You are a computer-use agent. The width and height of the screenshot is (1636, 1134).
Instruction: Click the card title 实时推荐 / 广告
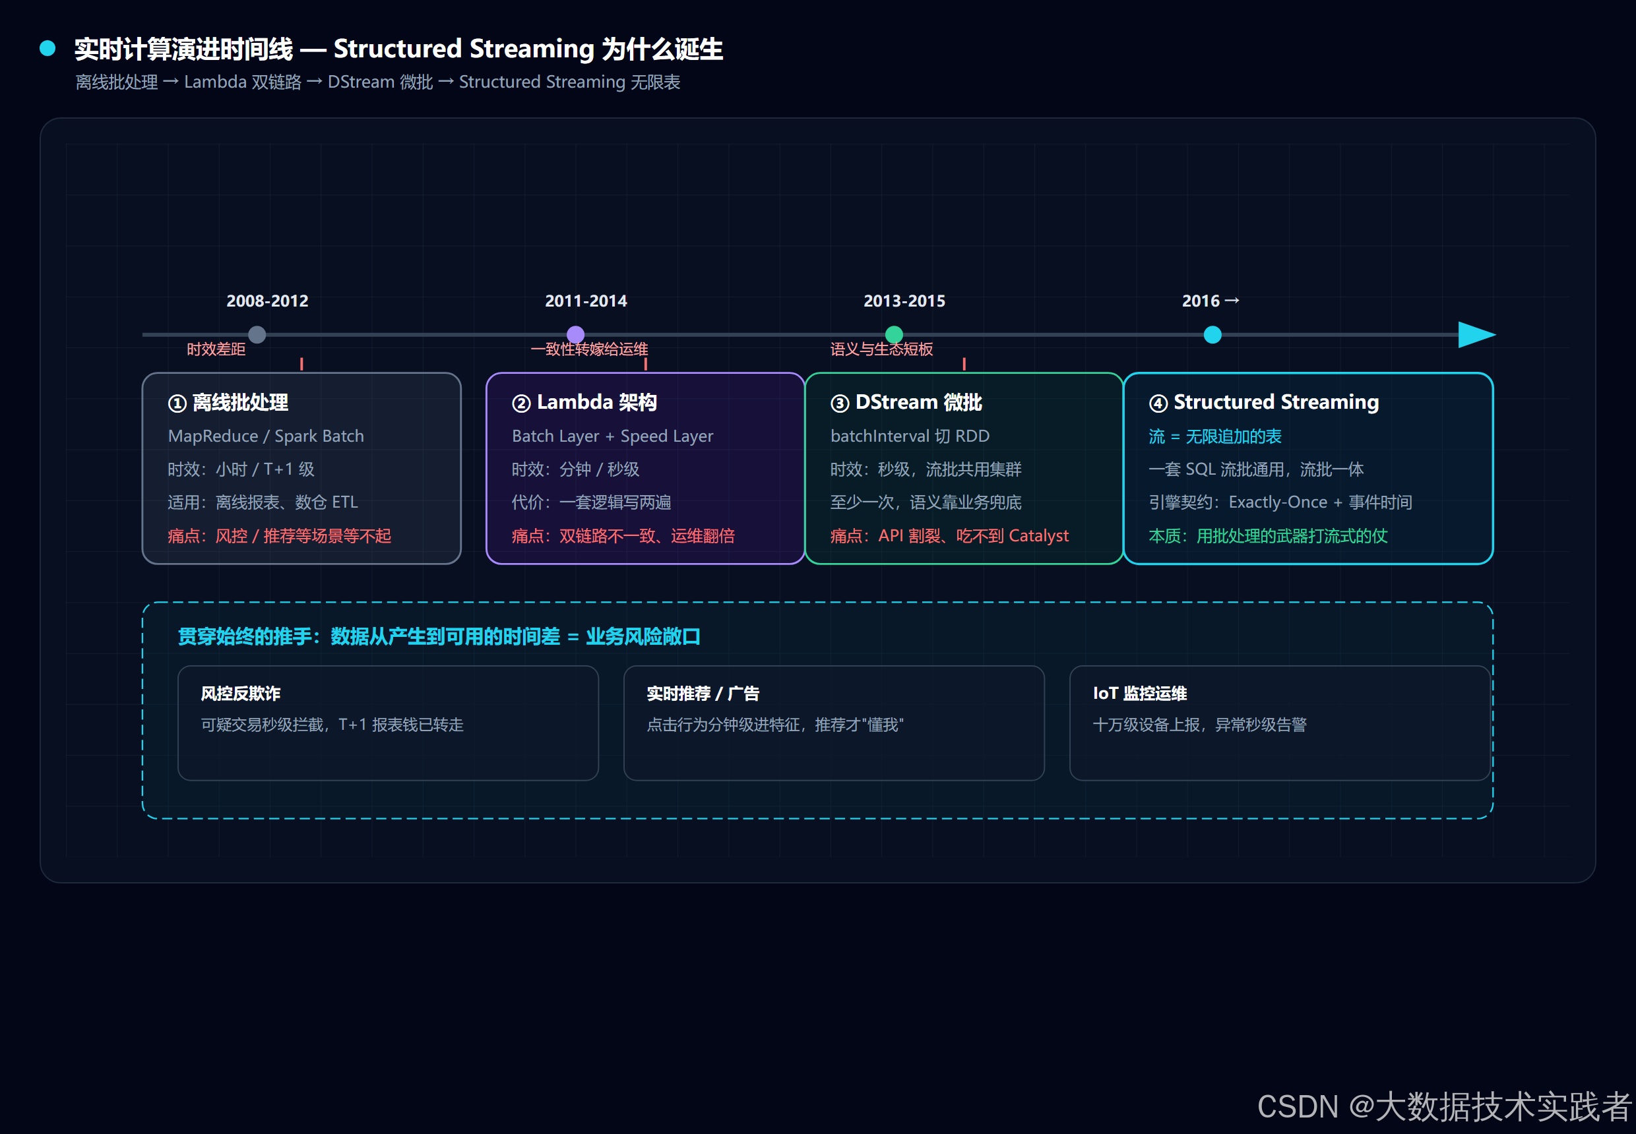(x=703, y=694)
